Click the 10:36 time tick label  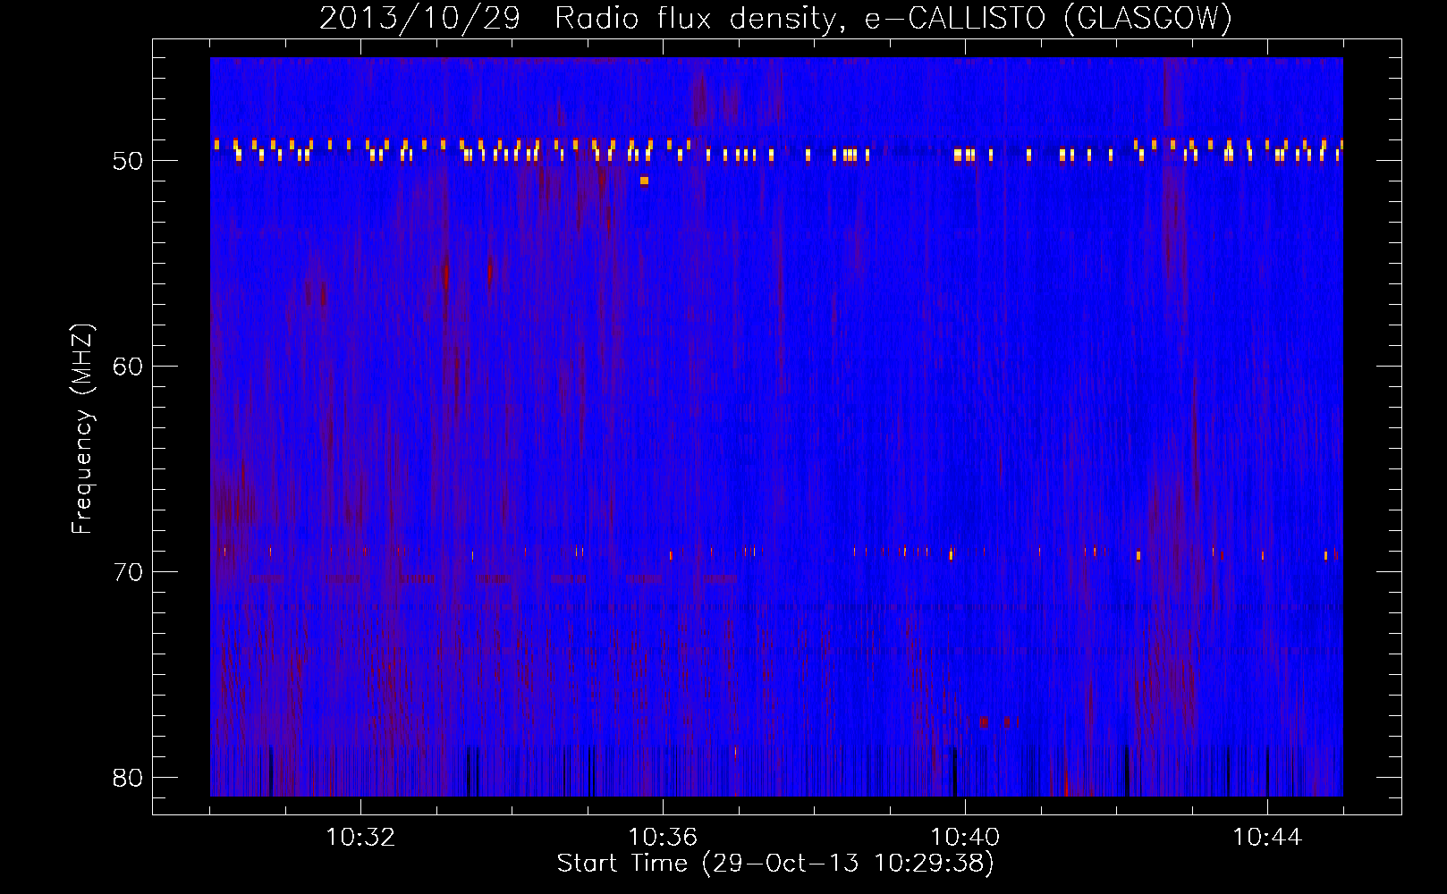pyautogui.click(x=663, y=838)
